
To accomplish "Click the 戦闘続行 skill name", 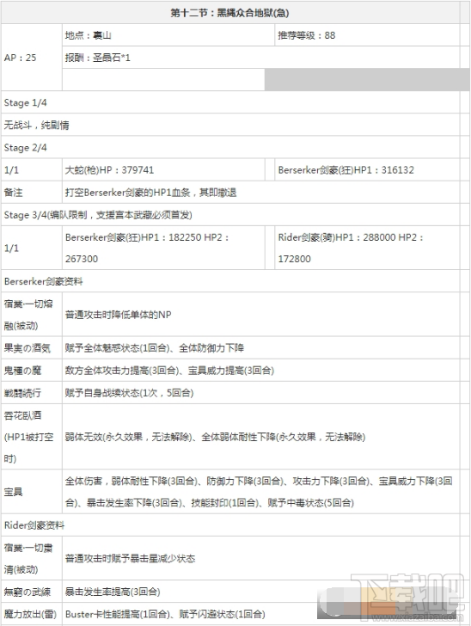I will coord(31,392).
